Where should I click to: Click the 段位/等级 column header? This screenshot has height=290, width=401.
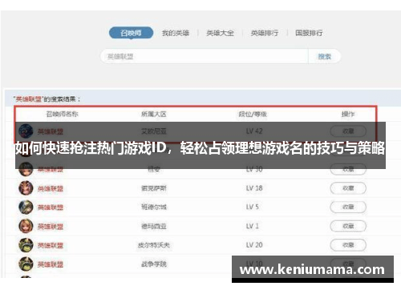click(253, 114)
